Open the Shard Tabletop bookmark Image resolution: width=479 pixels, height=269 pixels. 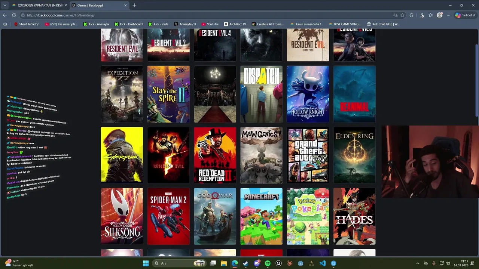tap(27, 24)
